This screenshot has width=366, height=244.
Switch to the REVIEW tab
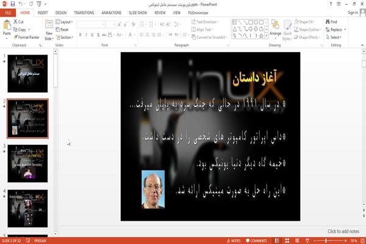click(160, 13)
